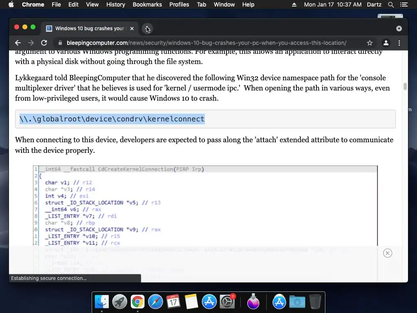Screen dimensions: 417x313
Task: Dismiss the bottom overlay with X button
Action: pyautogui.click(x=388, y=253)
